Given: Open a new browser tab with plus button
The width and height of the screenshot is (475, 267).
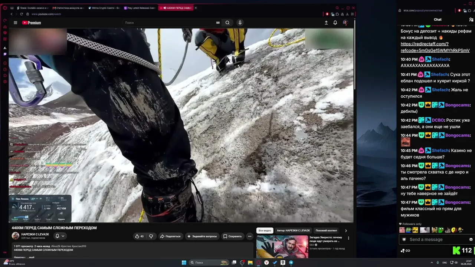Looking at the screenshot, I should tap(196, 8).
